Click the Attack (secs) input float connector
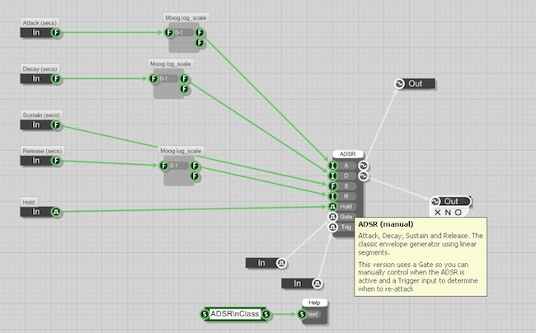 pos(55,33)
